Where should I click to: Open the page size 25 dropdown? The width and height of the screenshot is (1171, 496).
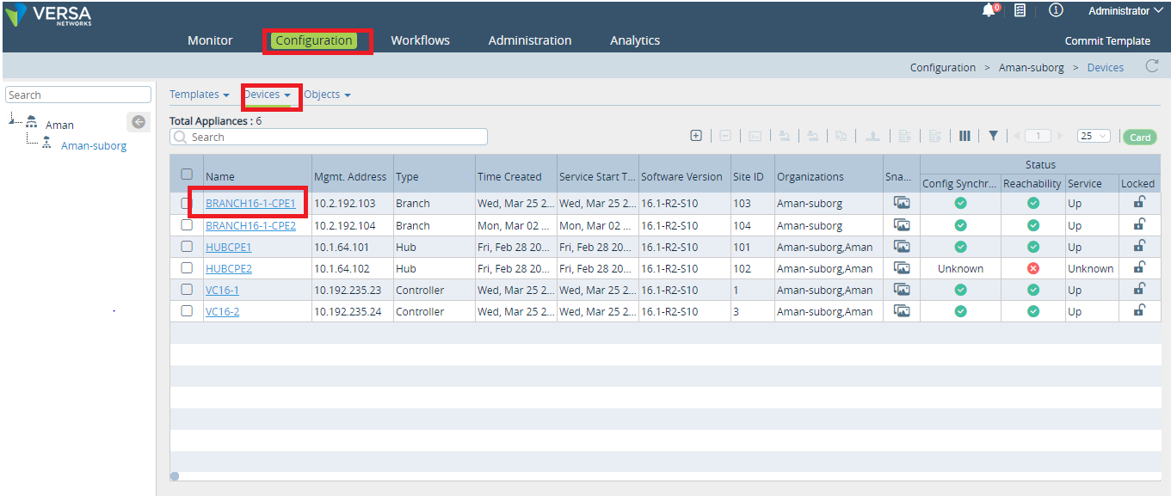click(1094, 136)
